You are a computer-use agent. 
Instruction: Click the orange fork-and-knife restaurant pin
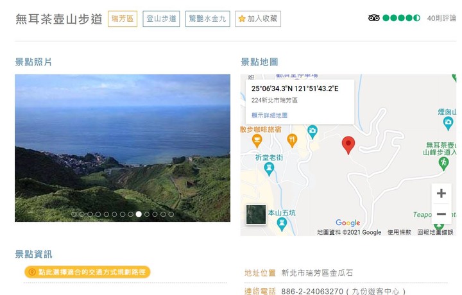[292, 140]
